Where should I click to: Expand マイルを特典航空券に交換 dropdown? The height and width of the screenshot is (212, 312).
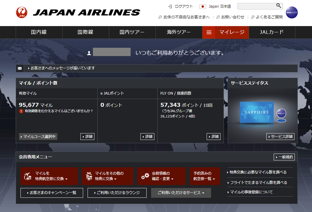(49, 176)
